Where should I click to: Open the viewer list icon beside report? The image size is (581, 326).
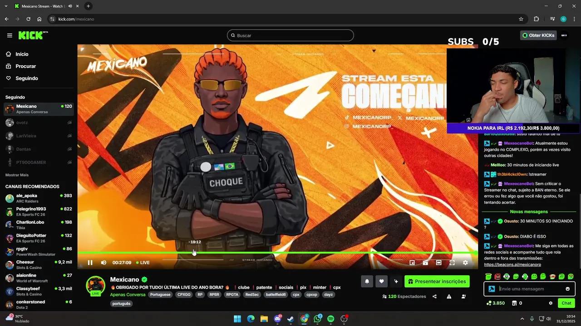pos(463,297)
